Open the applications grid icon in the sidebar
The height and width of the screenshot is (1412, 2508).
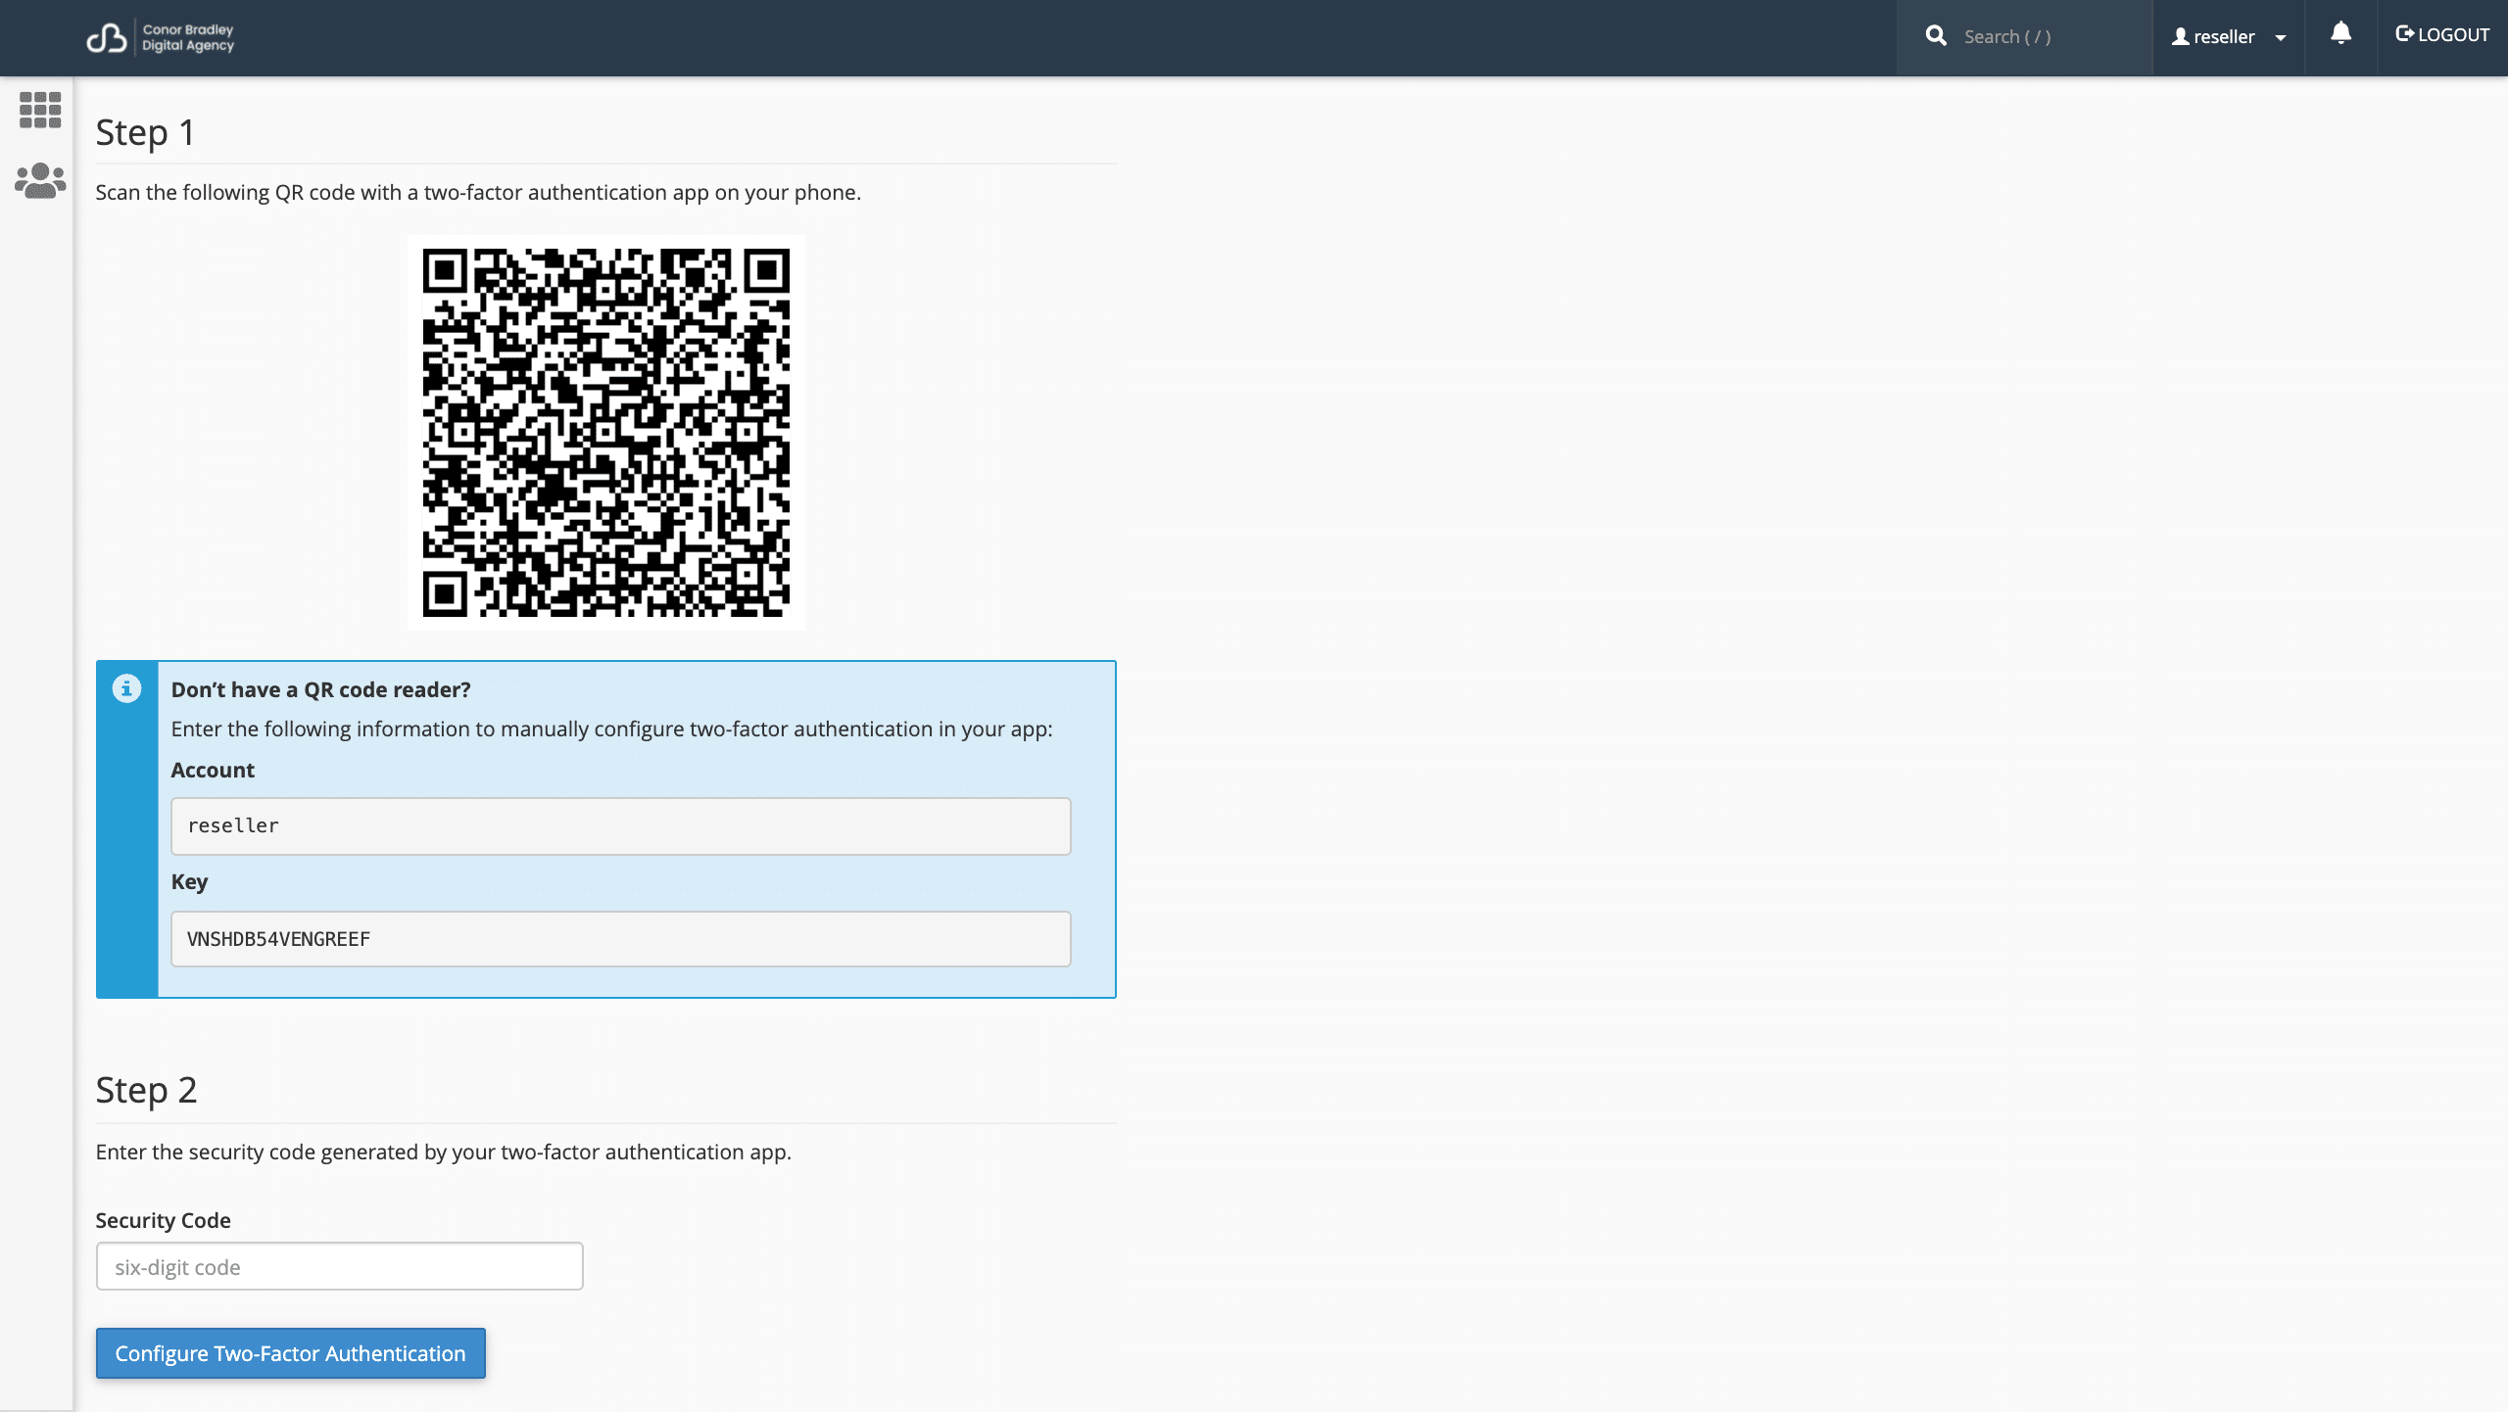tap(40, 110)
